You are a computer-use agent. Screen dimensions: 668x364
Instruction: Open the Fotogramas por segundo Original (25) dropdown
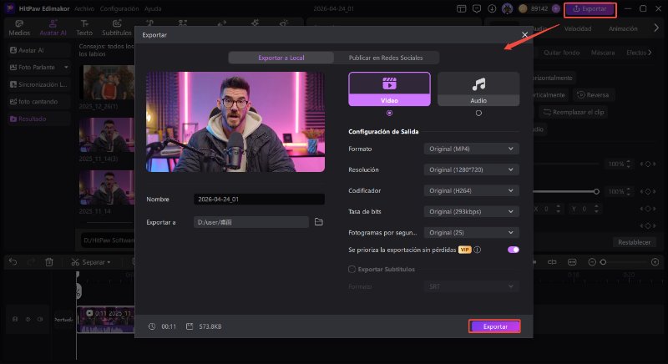click(471, 232)
